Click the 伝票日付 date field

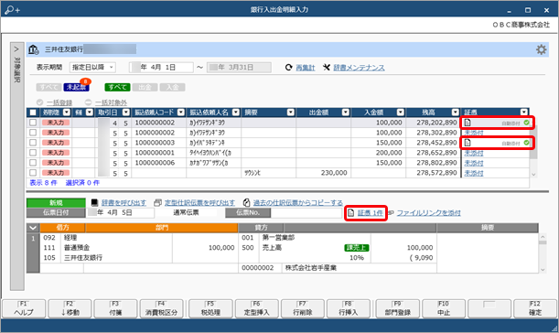click(121, 213)
